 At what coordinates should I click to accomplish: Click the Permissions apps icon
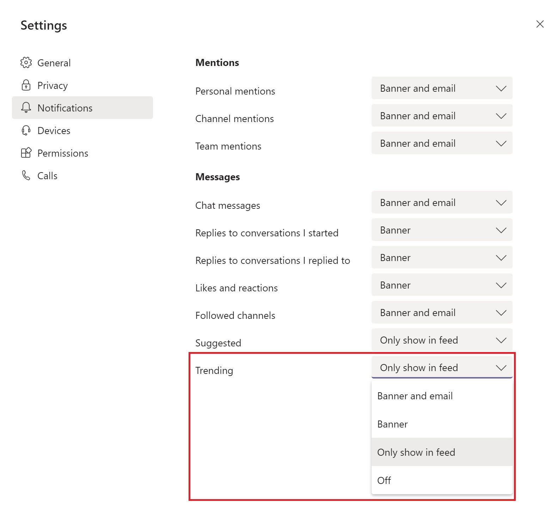(26, 153)
